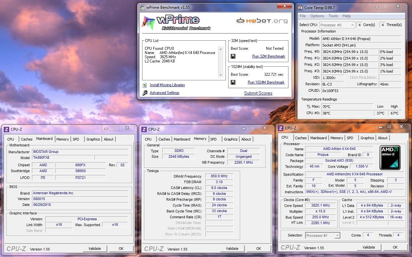
Task: Switch to Memory tab in Mainboard CPU-Z window
Action: pyautogui.click(x=63, y=139)
